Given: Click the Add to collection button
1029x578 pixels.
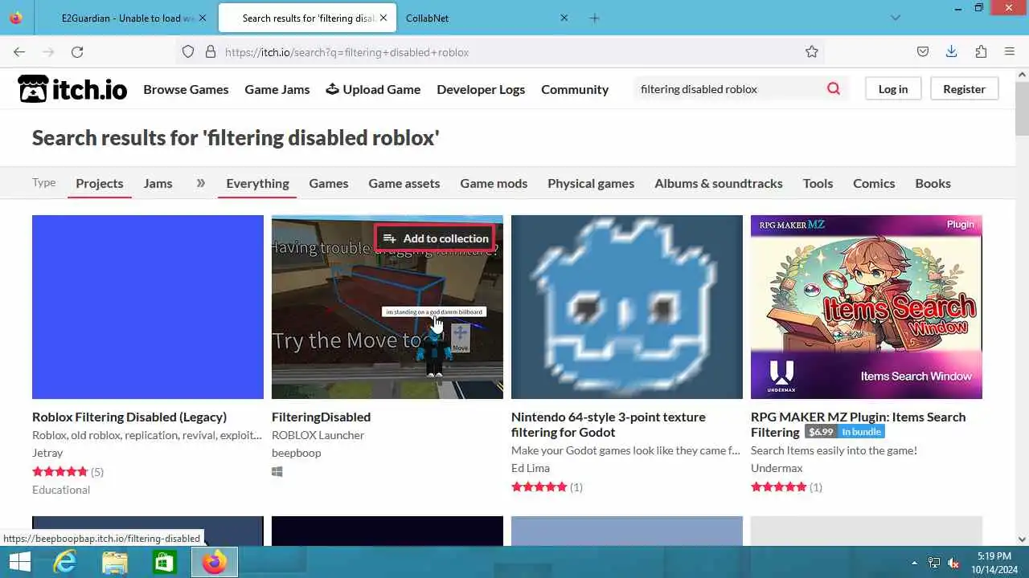Looking at the screenshot, I should (x=436, y=238).
